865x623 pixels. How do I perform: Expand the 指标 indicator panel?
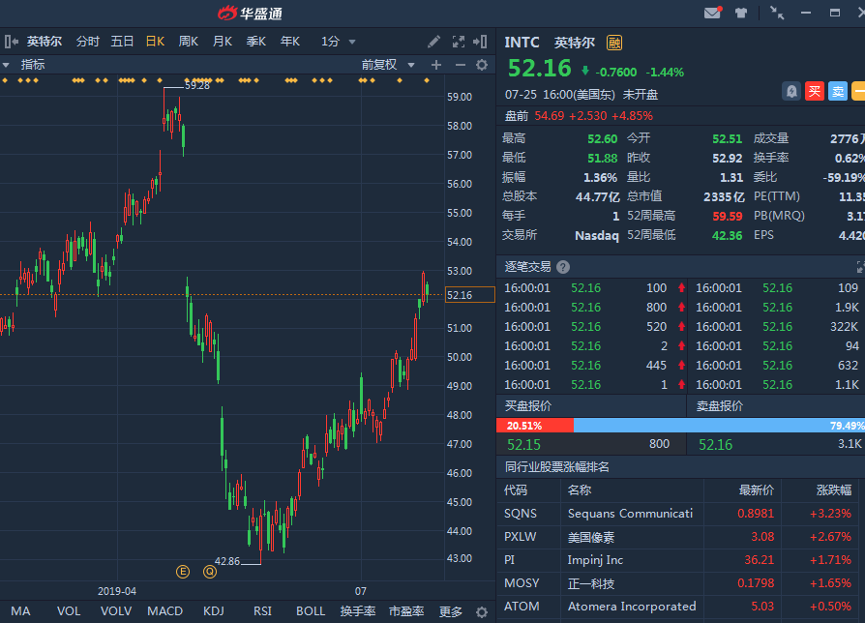pos(25,65)
